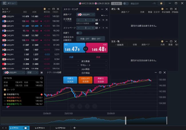The height and width of the screenshot is (130, 186).
Task: Toggle the 両建て switch
Action: coord(79,33)
